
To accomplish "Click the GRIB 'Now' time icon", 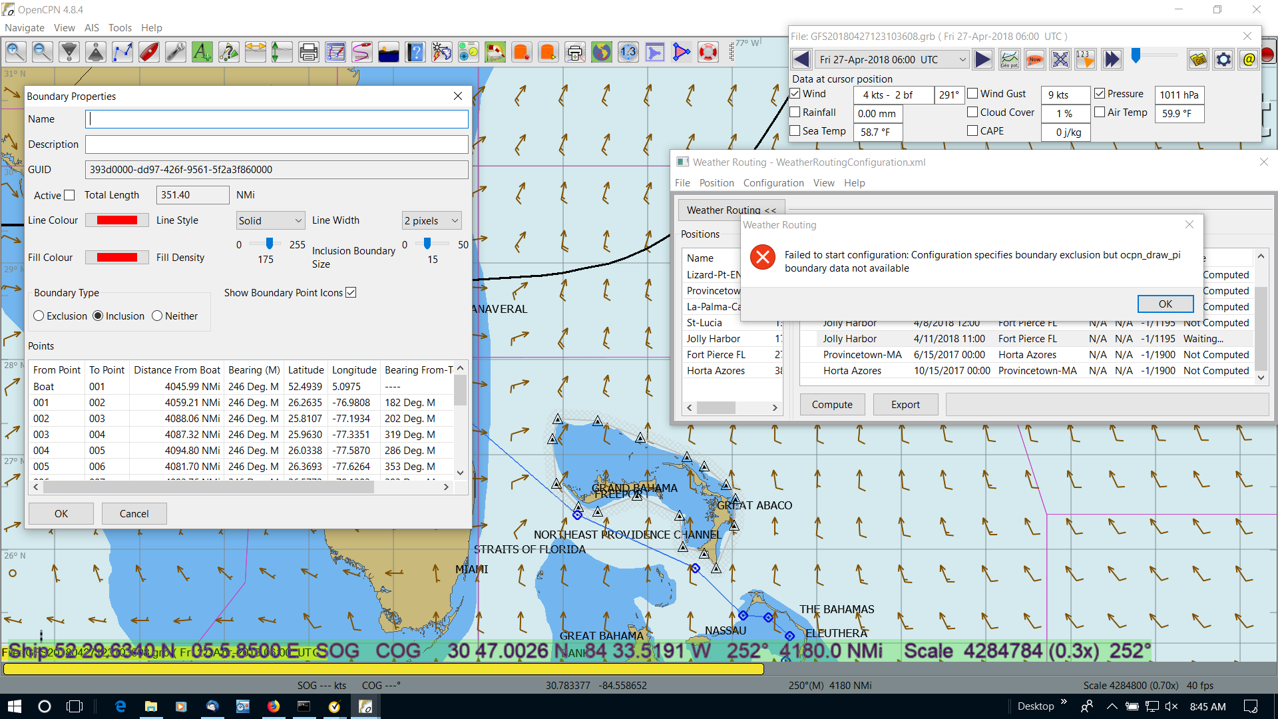I will pyautogui.click(x=1034, y=59).
